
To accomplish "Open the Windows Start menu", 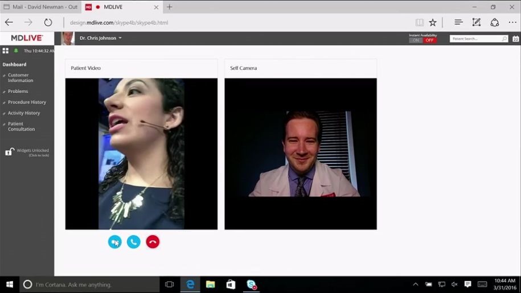I will (x=10, y=284).
